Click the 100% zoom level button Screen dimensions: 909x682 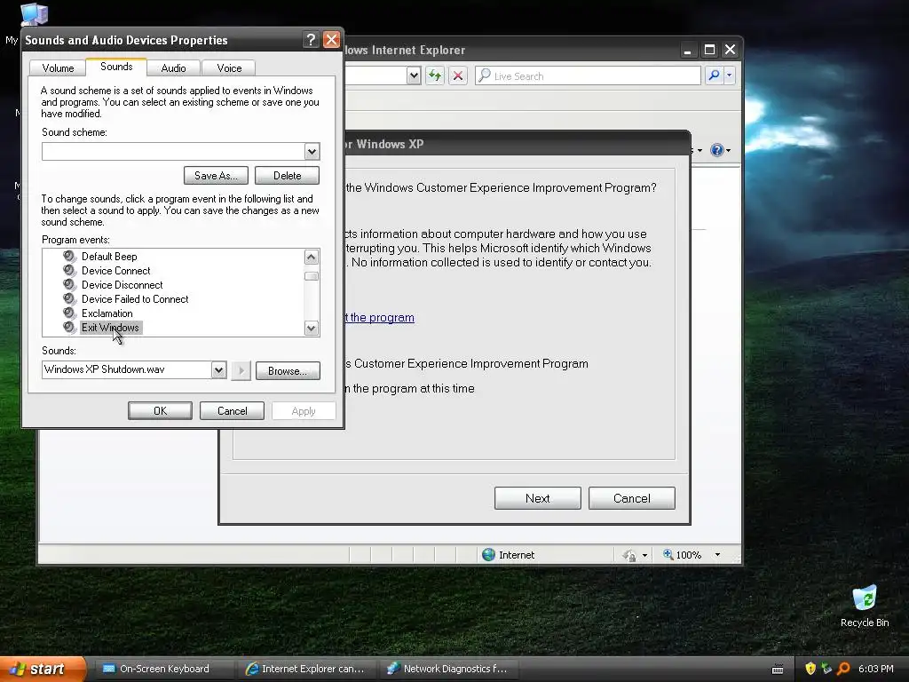[683, 555]
